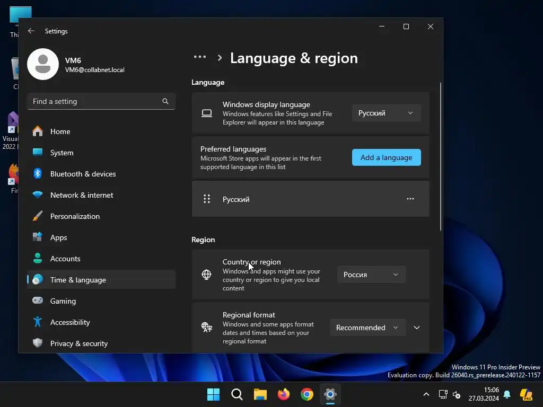The width and height of the screenshot is (543, 407).
Task: Click the breadcrumb ellipsis before Language & region
Action: coord(200,57)
